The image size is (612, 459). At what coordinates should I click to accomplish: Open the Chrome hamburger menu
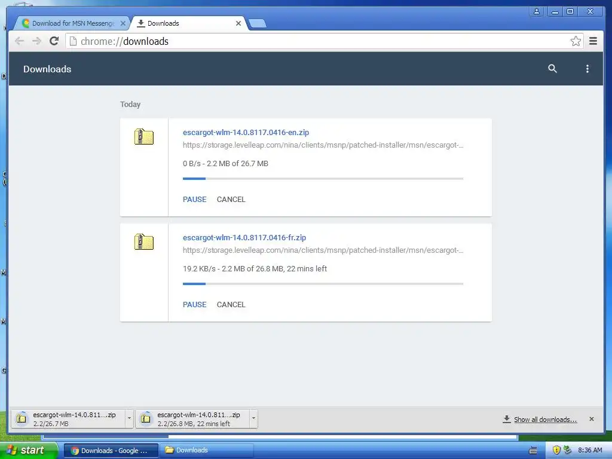click(593, 41)
